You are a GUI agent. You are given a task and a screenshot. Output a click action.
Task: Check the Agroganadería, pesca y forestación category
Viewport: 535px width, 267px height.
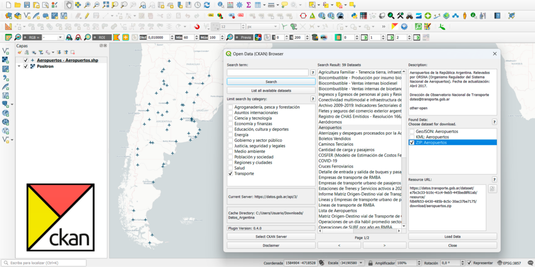(x=230, y=107)
